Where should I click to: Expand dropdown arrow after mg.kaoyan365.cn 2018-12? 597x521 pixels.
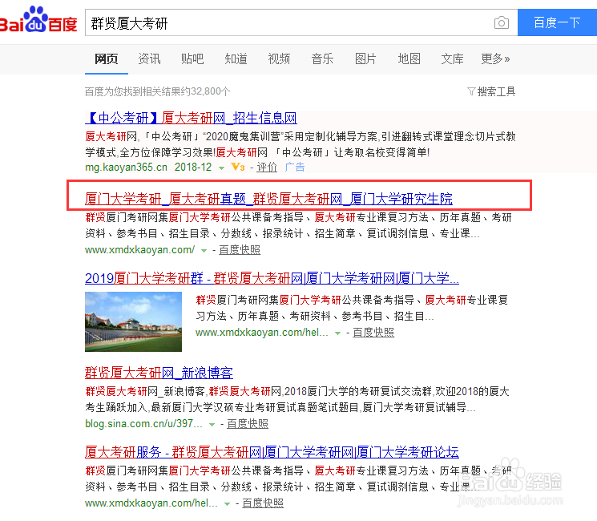click(x=221, y=168)
